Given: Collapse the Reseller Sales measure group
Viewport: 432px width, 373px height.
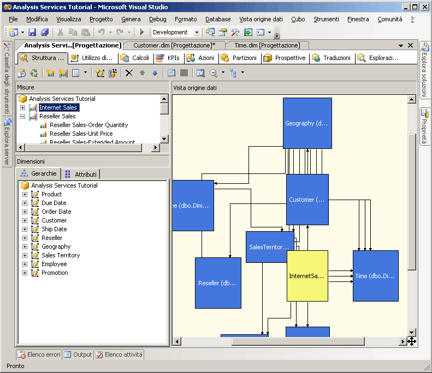Looking at the screenshot, I should (22, 116).
